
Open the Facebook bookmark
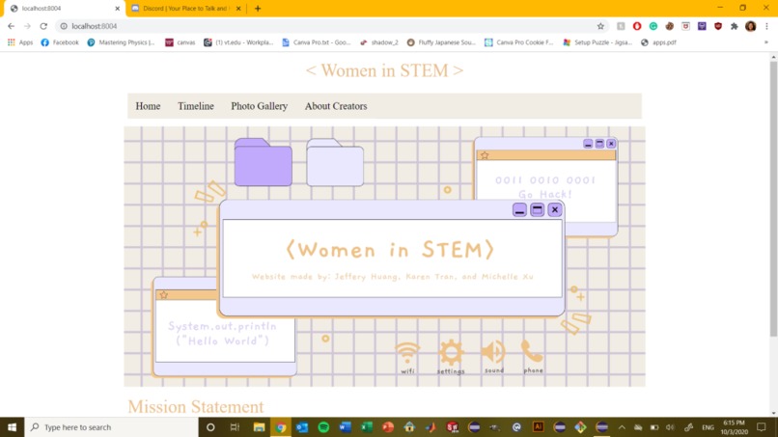click(x=60, y=42)
